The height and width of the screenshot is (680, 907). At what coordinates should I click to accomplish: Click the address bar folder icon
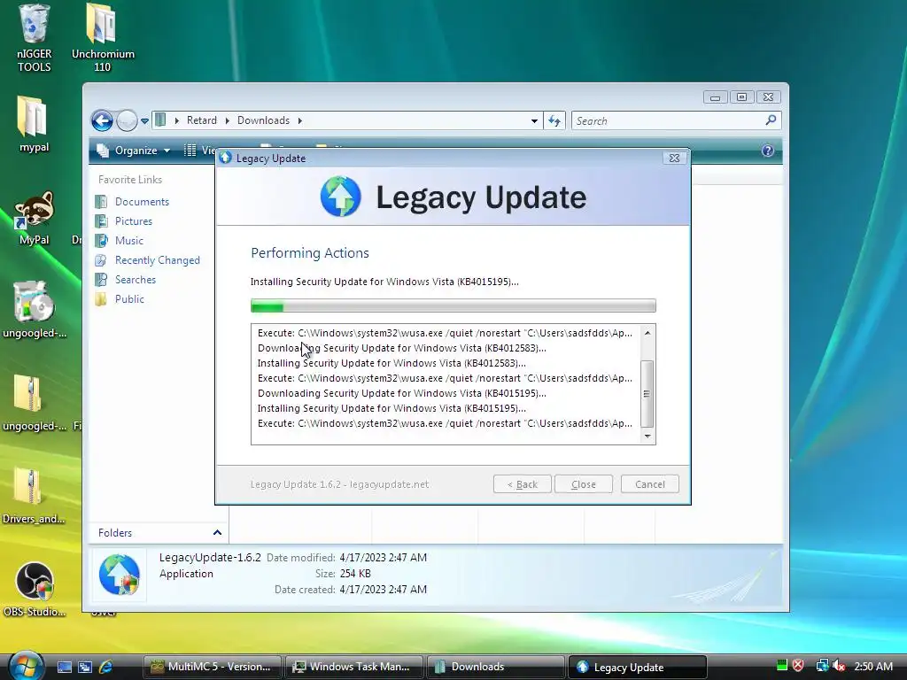(x=161, y=120)
